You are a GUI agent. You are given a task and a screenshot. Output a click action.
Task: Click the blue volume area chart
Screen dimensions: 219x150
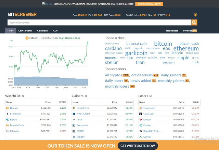pyautogui.click(x=51, y=81)
